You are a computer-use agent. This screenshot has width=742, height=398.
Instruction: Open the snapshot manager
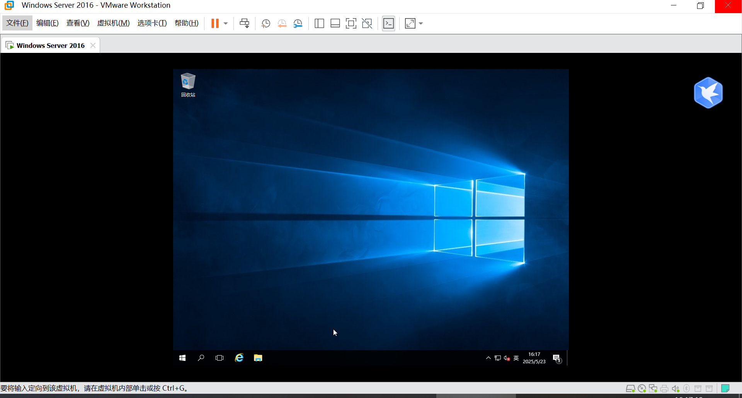click(x=298, y=24)
